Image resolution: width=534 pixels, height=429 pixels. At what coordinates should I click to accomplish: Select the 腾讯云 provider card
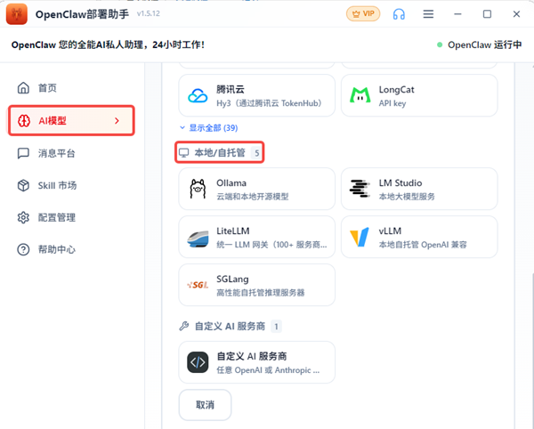(257, 95)
